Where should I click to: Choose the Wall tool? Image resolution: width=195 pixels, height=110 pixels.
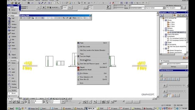[13, 18]
